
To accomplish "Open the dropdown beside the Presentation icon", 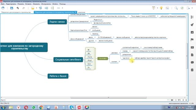I will (157, 8).
